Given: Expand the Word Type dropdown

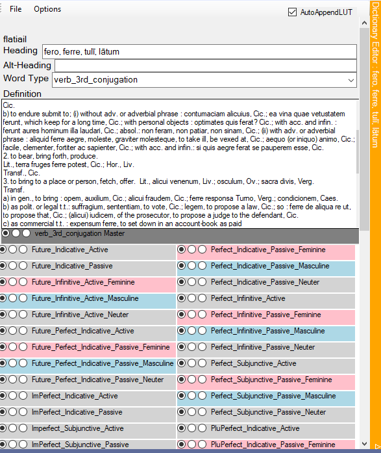Looking at the screenshot, I should click(x=350, y=80).
